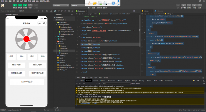This screenshot has width=206, height=112.
Task: Open the 热重载 hot reload dropdown
Action: 22,11
